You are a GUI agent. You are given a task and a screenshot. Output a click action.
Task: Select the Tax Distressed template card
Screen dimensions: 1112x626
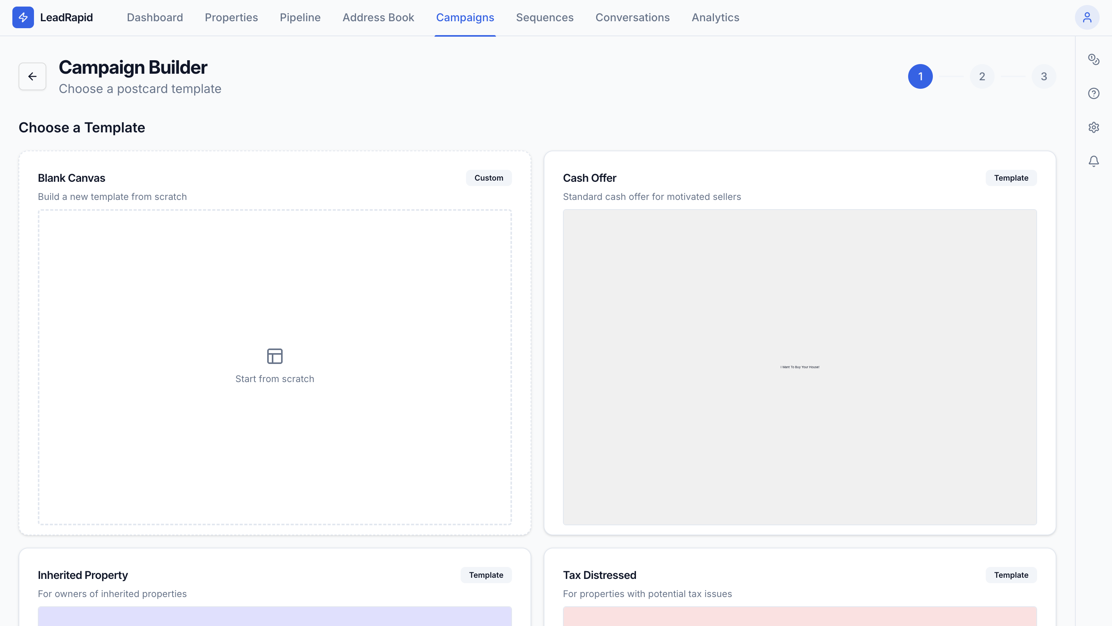click(x=800, y=587)
